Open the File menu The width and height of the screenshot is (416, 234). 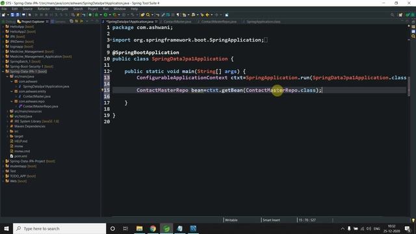tap(5, 8)
